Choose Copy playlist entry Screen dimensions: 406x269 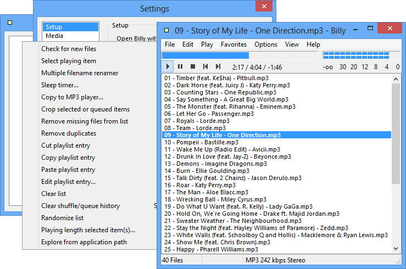(x=68, y=157)
